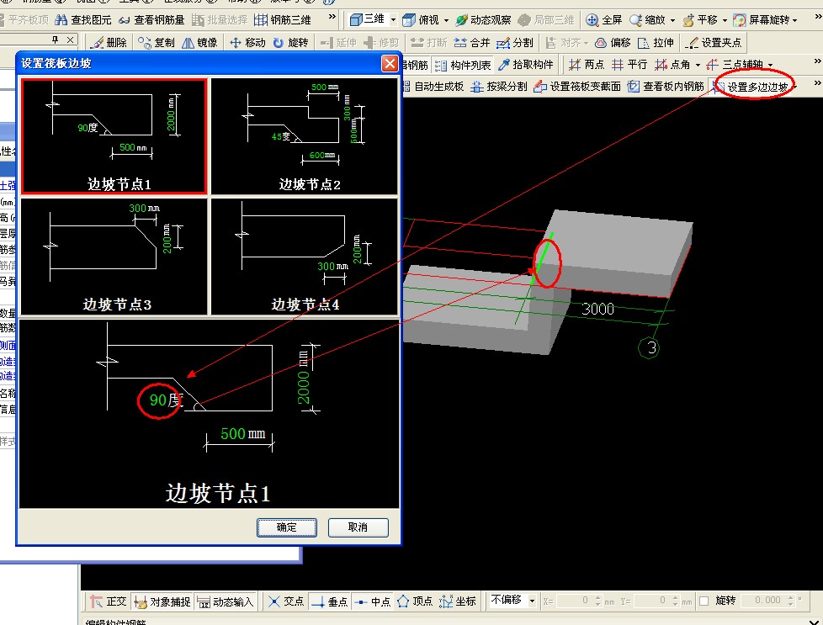Image resolution: width=823 pixels, height=625 pixels.
Task: Select the 边坡节点4 slope thumbnail
Action: 305,257
